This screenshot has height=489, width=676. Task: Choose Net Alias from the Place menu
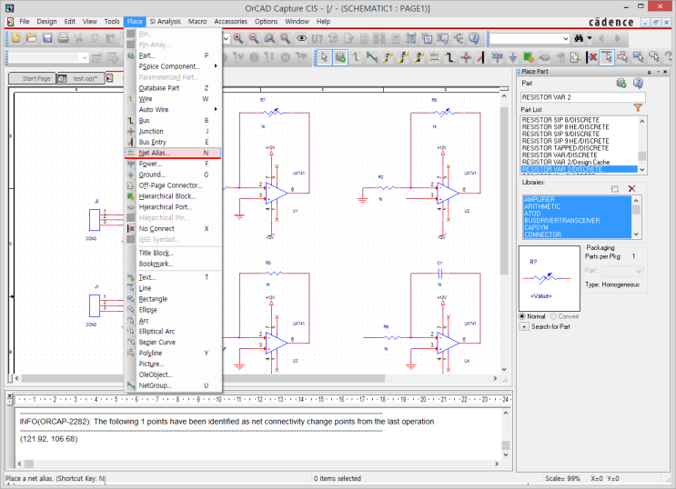click(173, 153)
